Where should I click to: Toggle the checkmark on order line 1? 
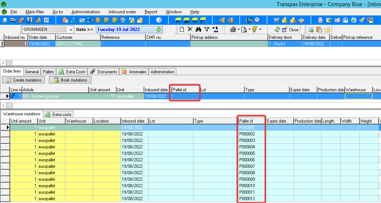[x=13, y=96]
